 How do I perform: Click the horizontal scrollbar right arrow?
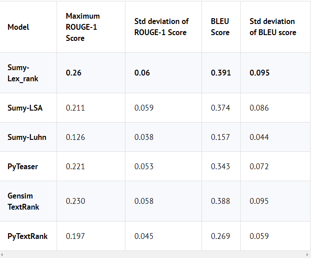308,254
